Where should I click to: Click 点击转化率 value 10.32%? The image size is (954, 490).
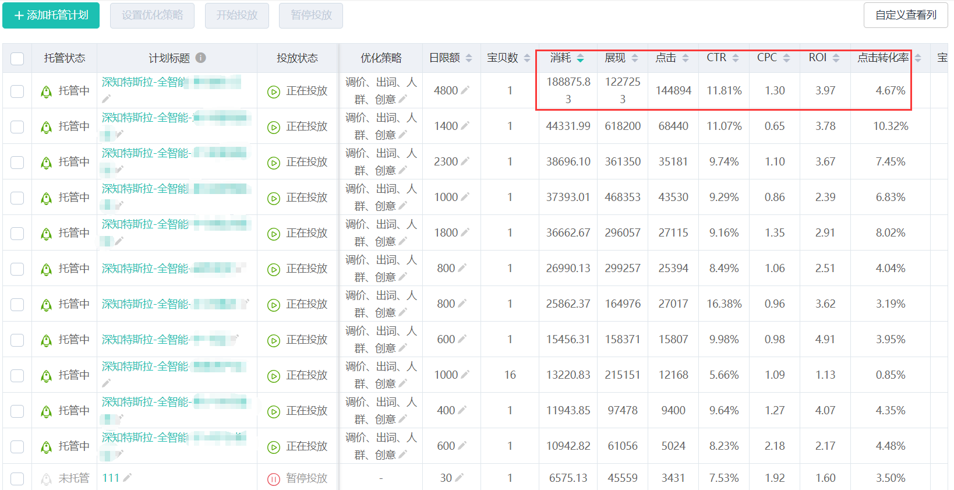pos(891,126)
